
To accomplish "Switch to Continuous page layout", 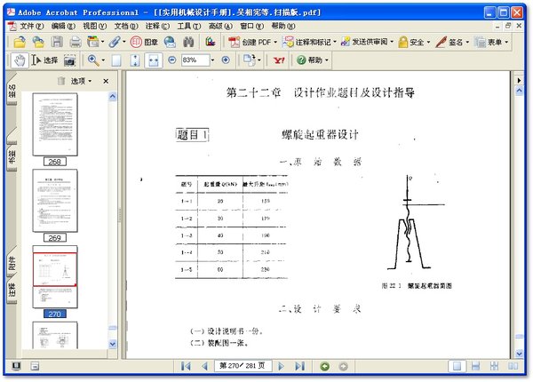I will pyautogui.click(x=476, y=366).
